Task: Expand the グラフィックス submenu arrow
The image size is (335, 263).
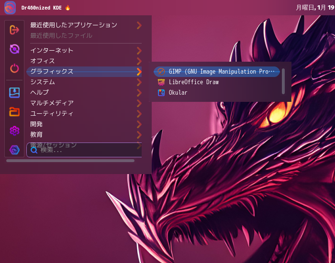Action: click(139, 72)
